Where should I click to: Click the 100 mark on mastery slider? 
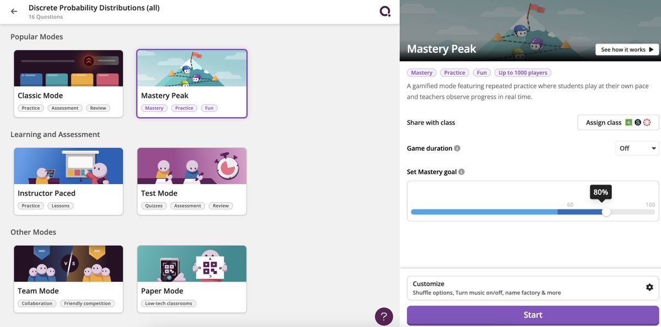pyautogui.click(x=651, y=205)
